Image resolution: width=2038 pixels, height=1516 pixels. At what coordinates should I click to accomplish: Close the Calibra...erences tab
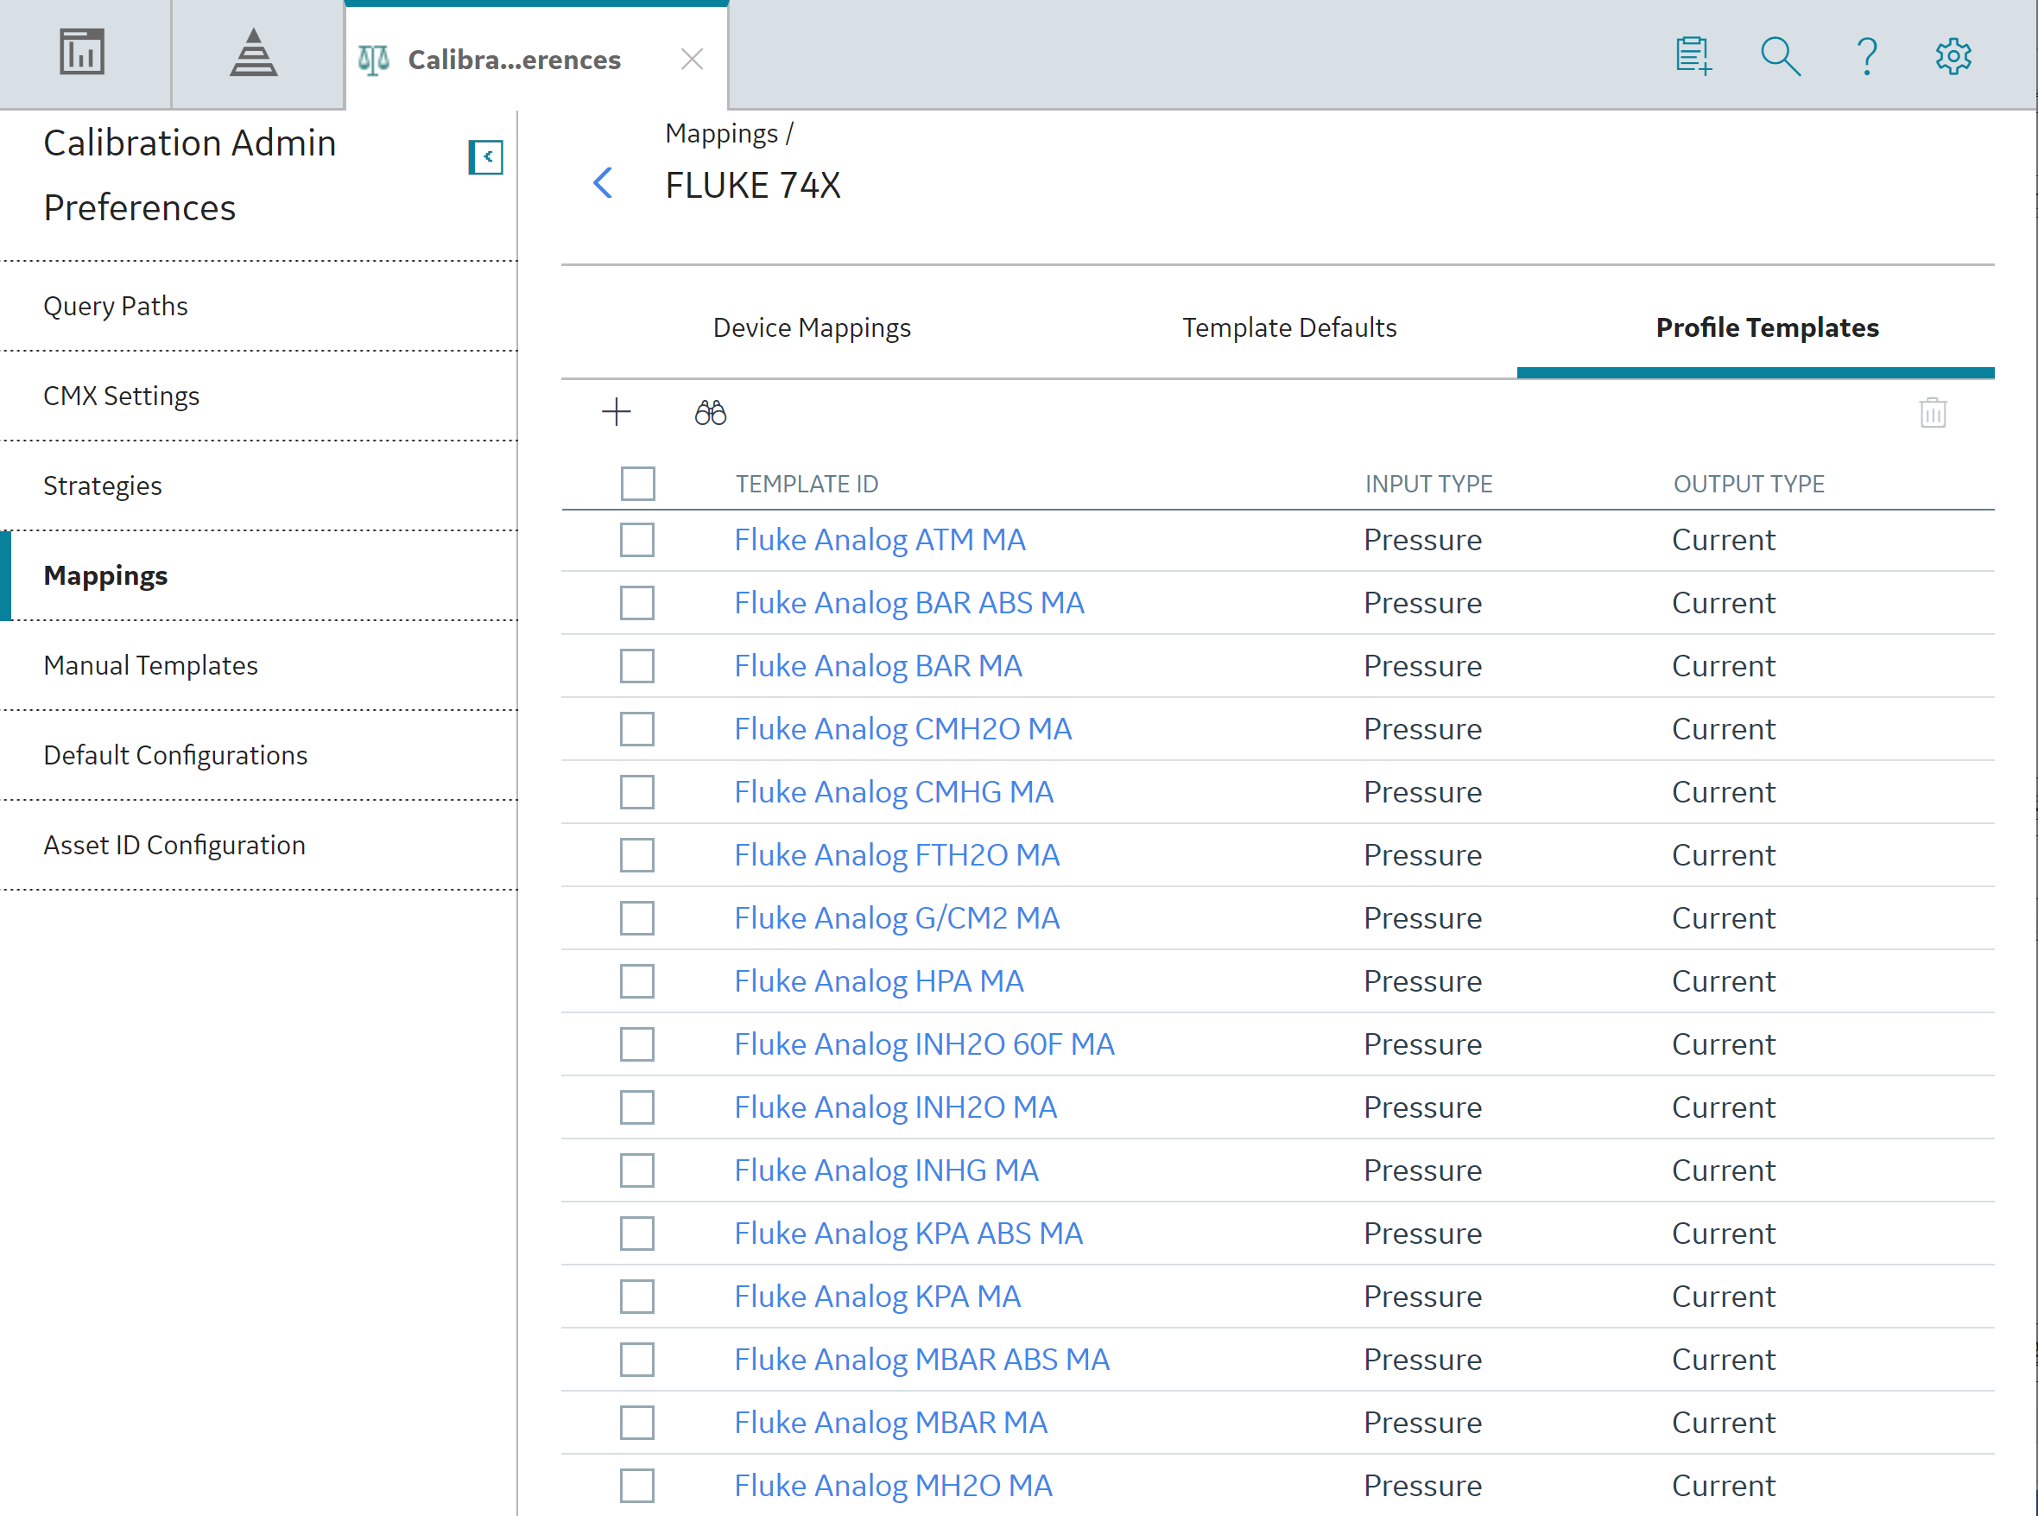pos(693,60)
